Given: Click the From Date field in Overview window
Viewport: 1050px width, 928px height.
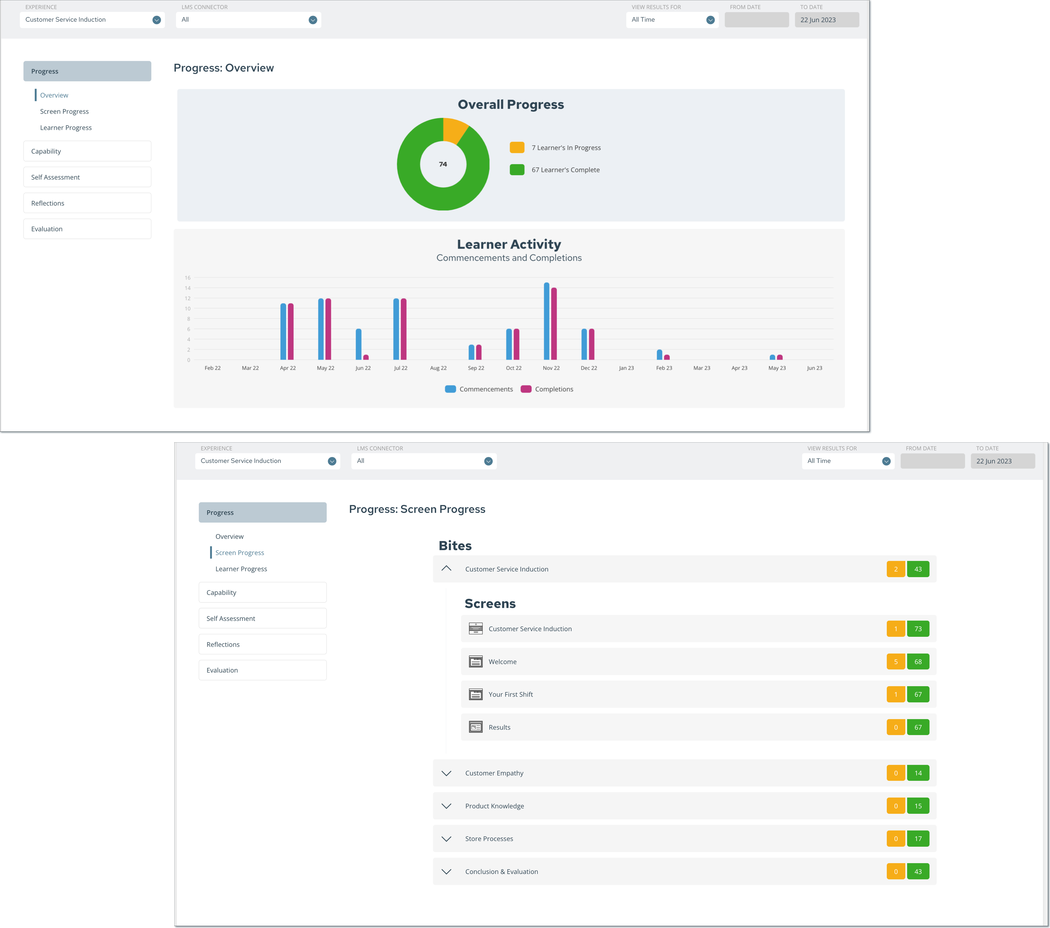Looking at the screenshot, I should coord(757,20).
